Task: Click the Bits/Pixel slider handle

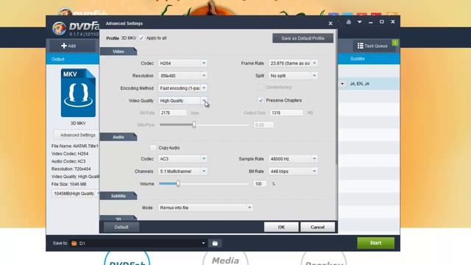Action: point(194,124)
